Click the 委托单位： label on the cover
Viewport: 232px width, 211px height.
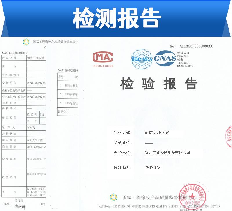[123, 153]
